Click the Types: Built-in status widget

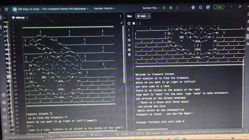point(171,133)
